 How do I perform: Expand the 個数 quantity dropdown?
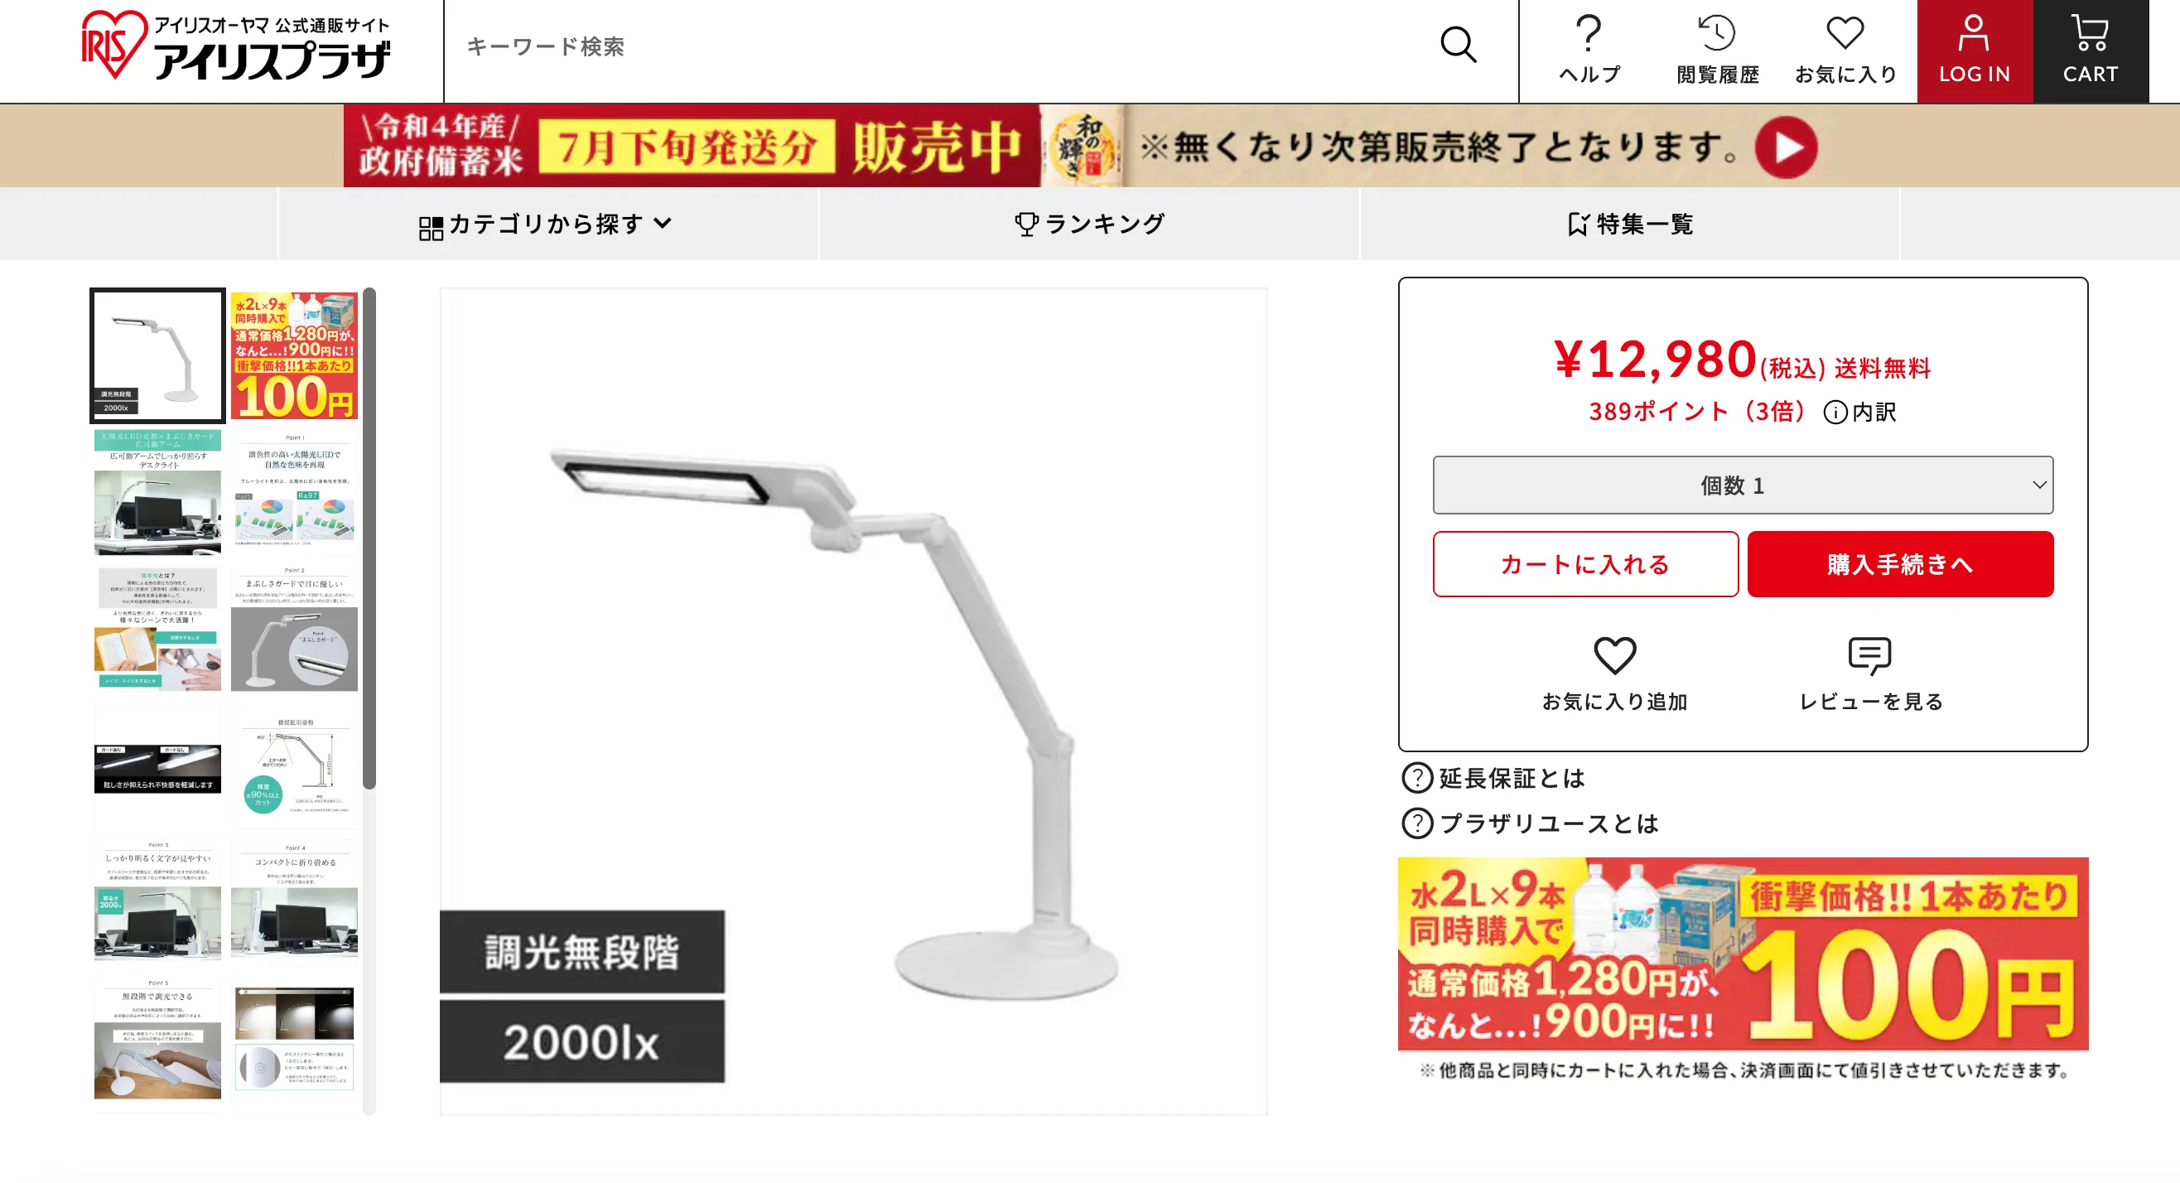(1743, 485)
